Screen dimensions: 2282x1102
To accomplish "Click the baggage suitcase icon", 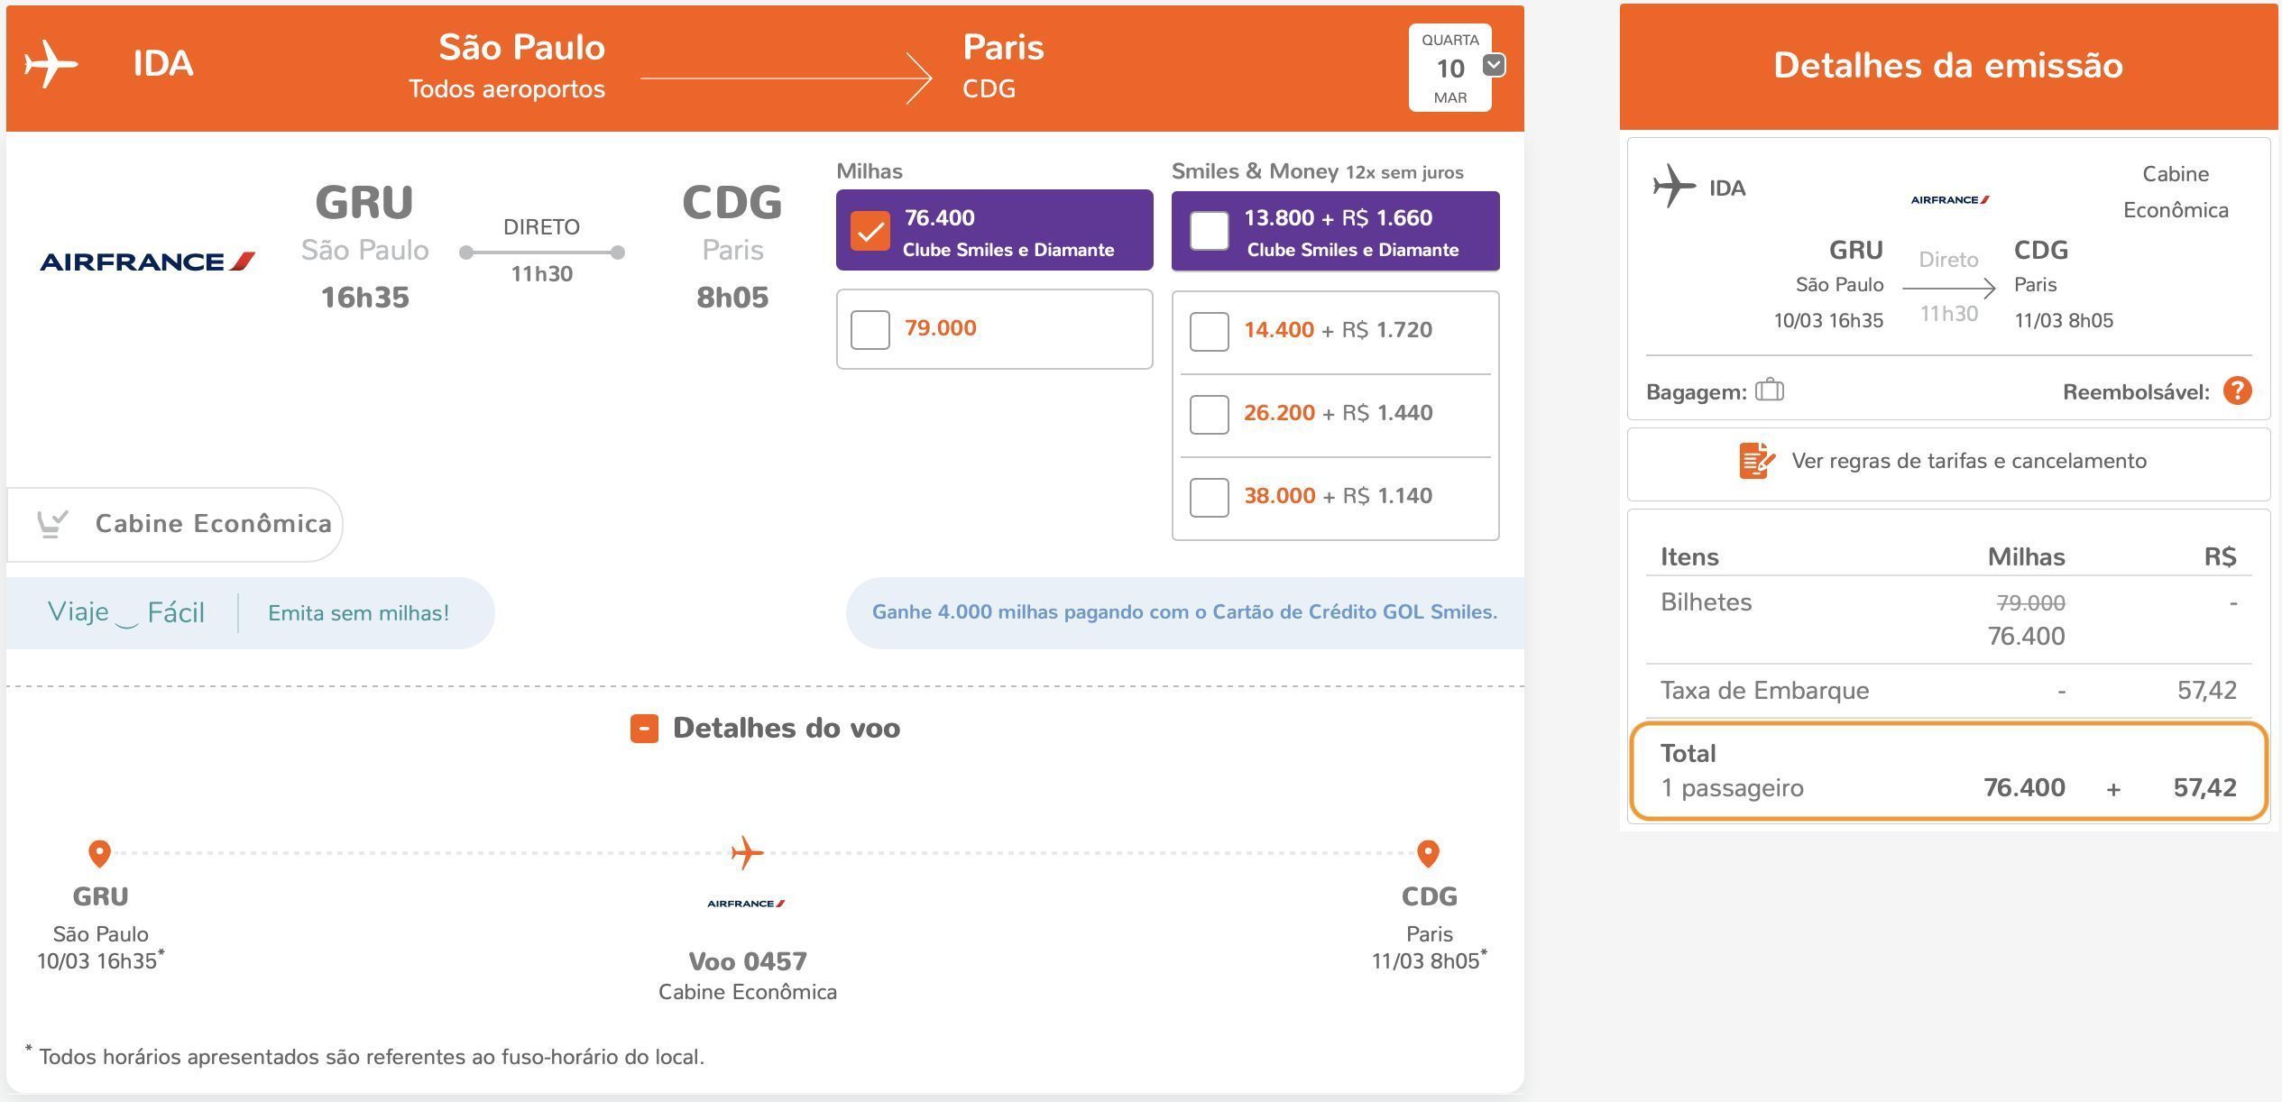I will 1769,390.
